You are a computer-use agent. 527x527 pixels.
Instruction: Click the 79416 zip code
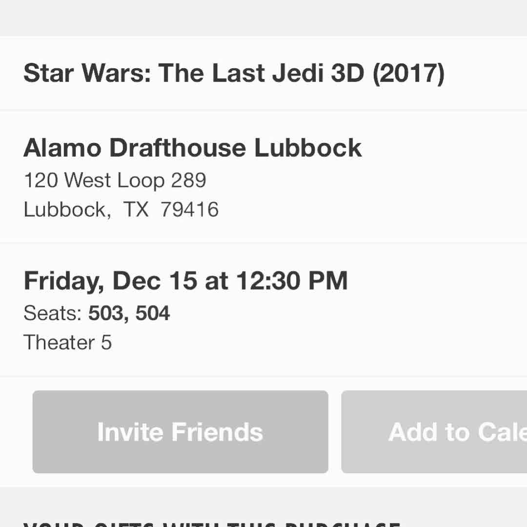(x=189, y=209)
